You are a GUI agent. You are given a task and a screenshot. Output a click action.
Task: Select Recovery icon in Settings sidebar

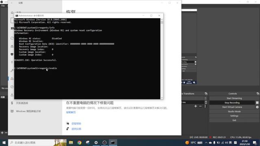[x=12, y=79]
